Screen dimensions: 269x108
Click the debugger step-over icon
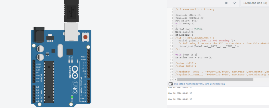click(x=234, y=3)
